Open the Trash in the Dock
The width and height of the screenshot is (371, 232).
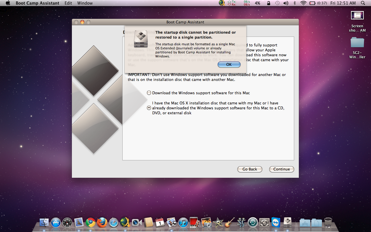pos(328,222)
